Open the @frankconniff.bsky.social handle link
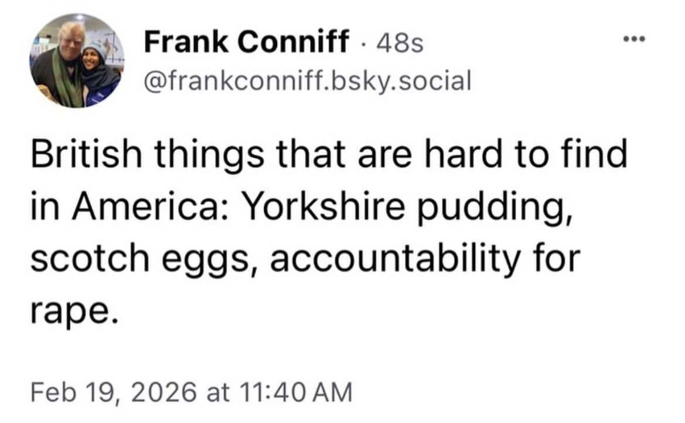Screen dimensions: 685x423 coord(307,82)
